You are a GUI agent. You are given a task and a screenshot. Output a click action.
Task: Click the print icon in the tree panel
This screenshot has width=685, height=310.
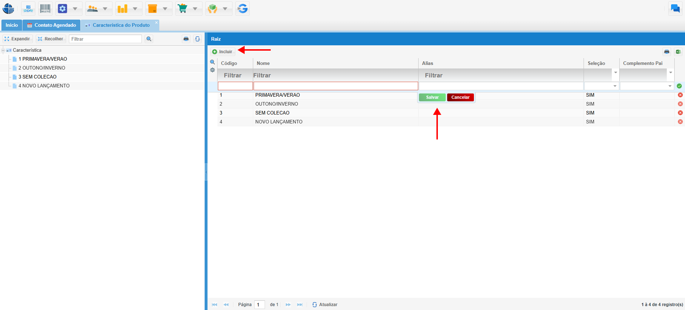click(186, 39)
